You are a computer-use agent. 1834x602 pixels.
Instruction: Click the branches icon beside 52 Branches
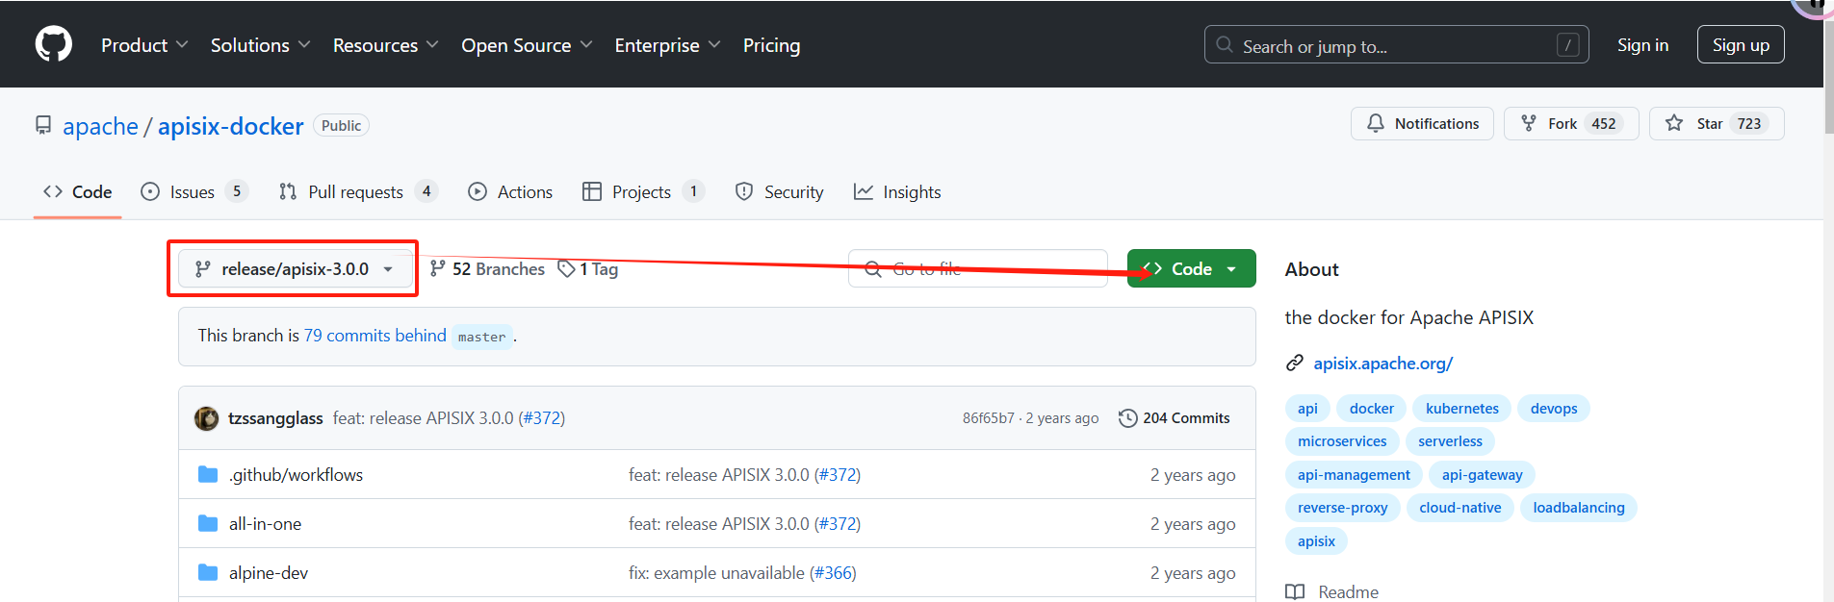[x=438, y=269]
